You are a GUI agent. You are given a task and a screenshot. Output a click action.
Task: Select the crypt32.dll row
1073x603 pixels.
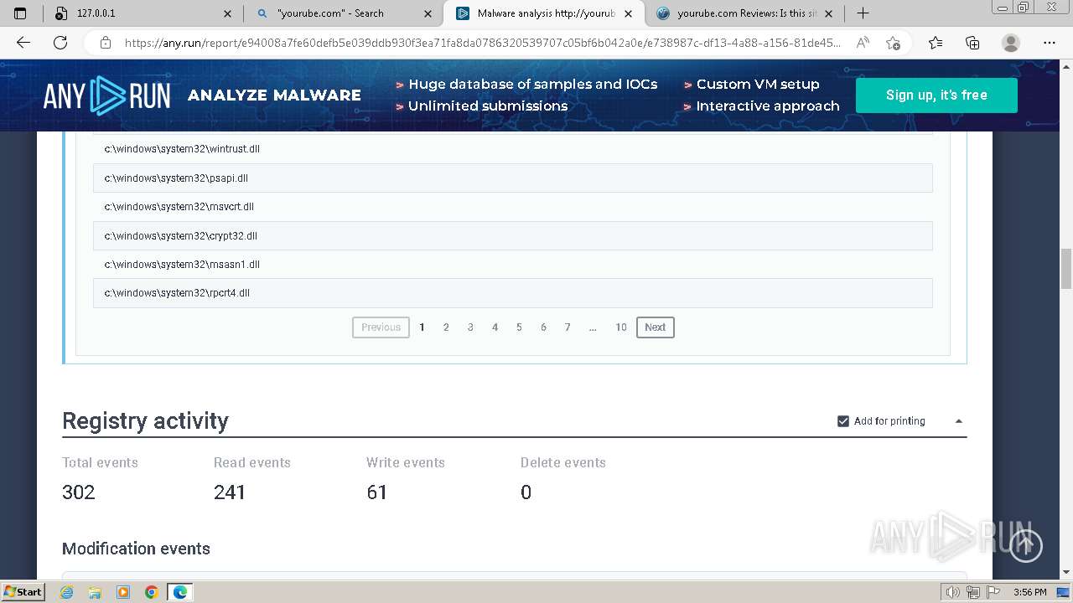(512, 235)
